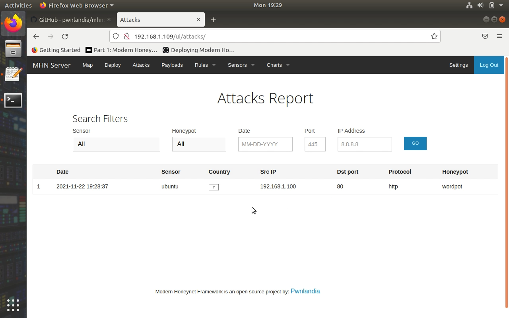The width and height of the screenshot is (509, 318).
Task: Click the Date filter input field
Action: click(x=265, y=144)
